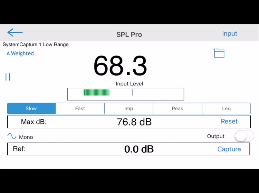
Task: Tap the sine wave generator icon
Action: pyautogui.click(x=12, y=136)
